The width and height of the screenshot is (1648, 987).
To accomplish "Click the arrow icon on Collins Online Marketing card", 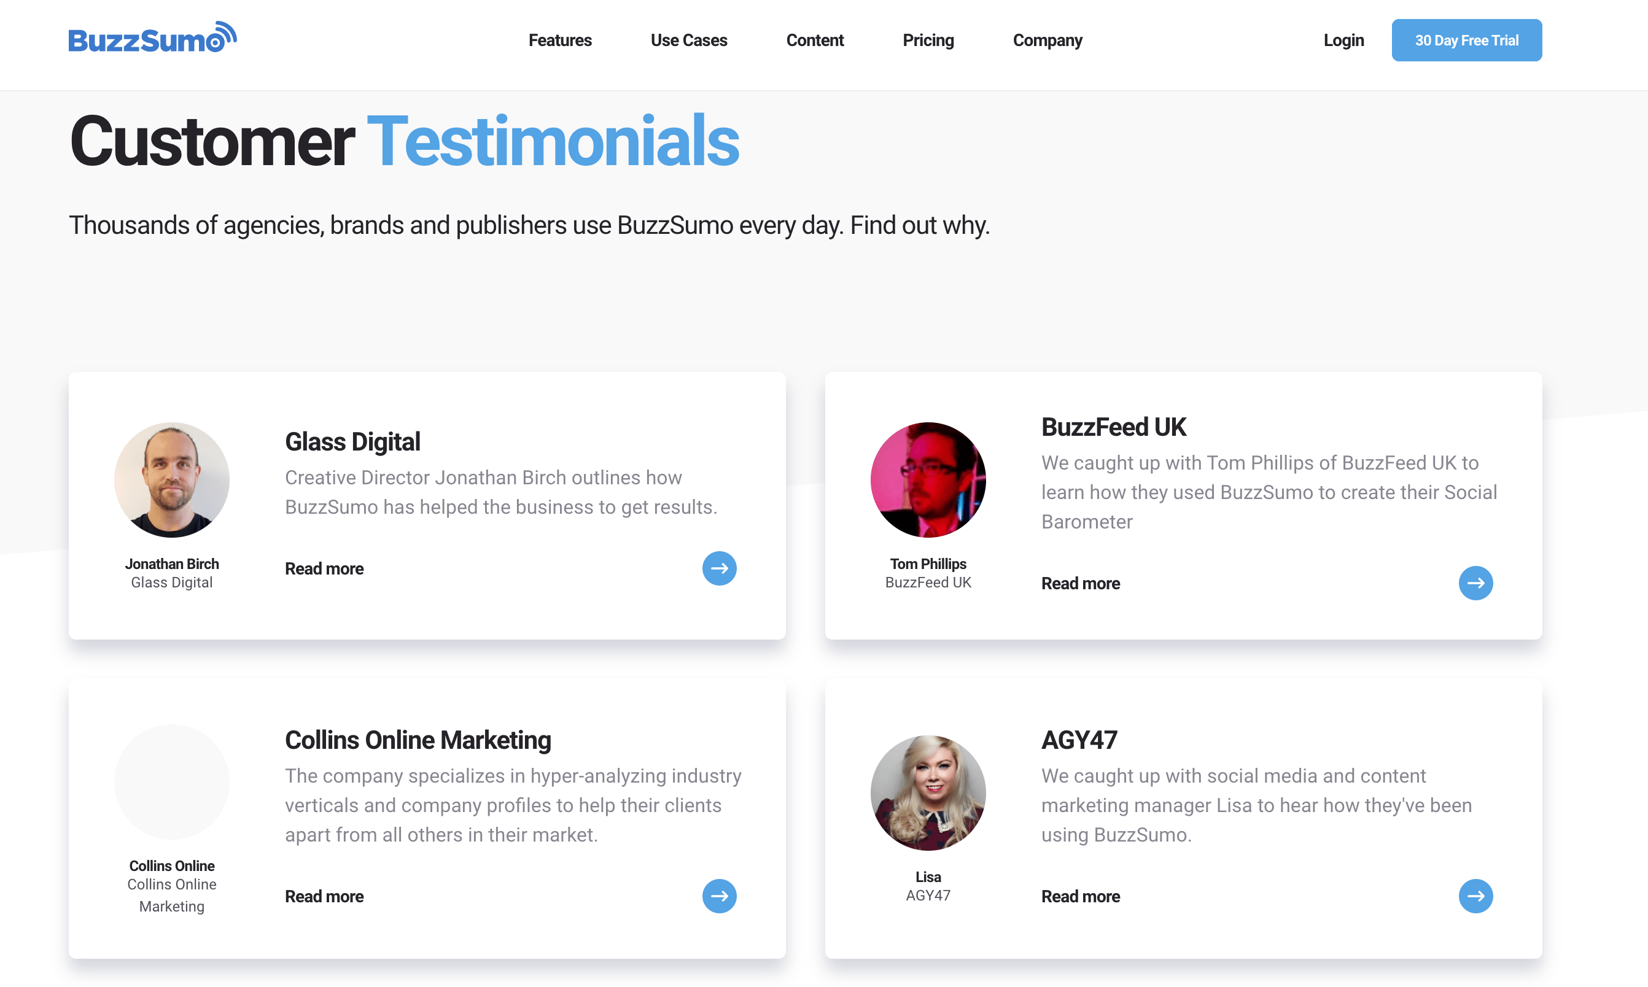I will [x=720, y=897].
